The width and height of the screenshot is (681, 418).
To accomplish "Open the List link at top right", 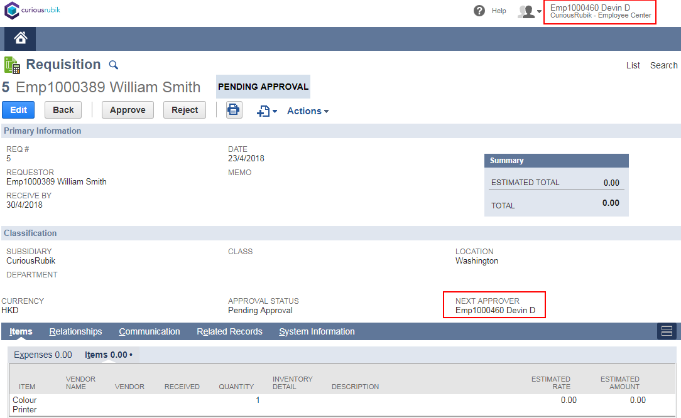I will (x=633, y=65).
